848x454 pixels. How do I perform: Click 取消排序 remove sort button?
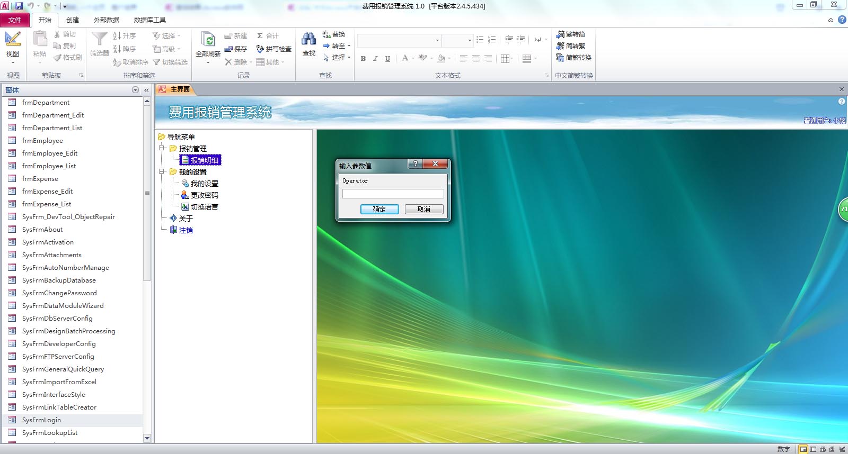click(x=131, y=62)
